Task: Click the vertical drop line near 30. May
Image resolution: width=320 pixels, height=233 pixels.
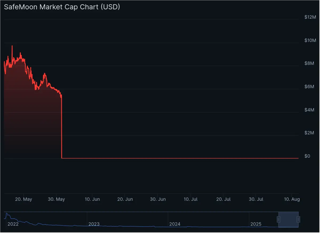Action: (x=62, y=128)
